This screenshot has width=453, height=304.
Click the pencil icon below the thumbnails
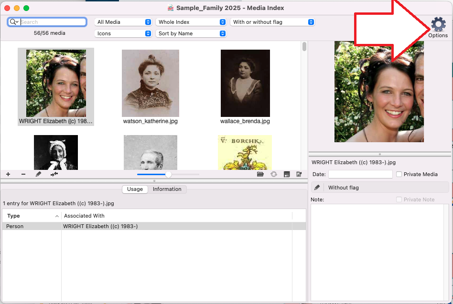(39, 174)
